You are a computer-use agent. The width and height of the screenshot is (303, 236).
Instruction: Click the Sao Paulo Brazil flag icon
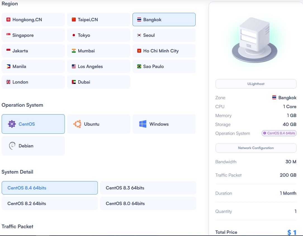tap(139, 66)
